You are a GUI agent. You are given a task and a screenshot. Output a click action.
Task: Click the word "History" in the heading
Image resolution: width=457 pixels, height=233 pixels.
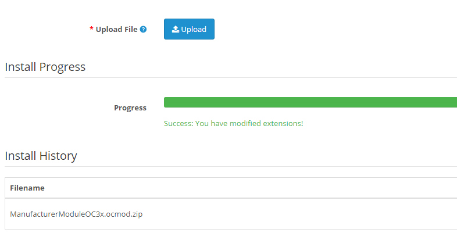(x=58, y=156)
